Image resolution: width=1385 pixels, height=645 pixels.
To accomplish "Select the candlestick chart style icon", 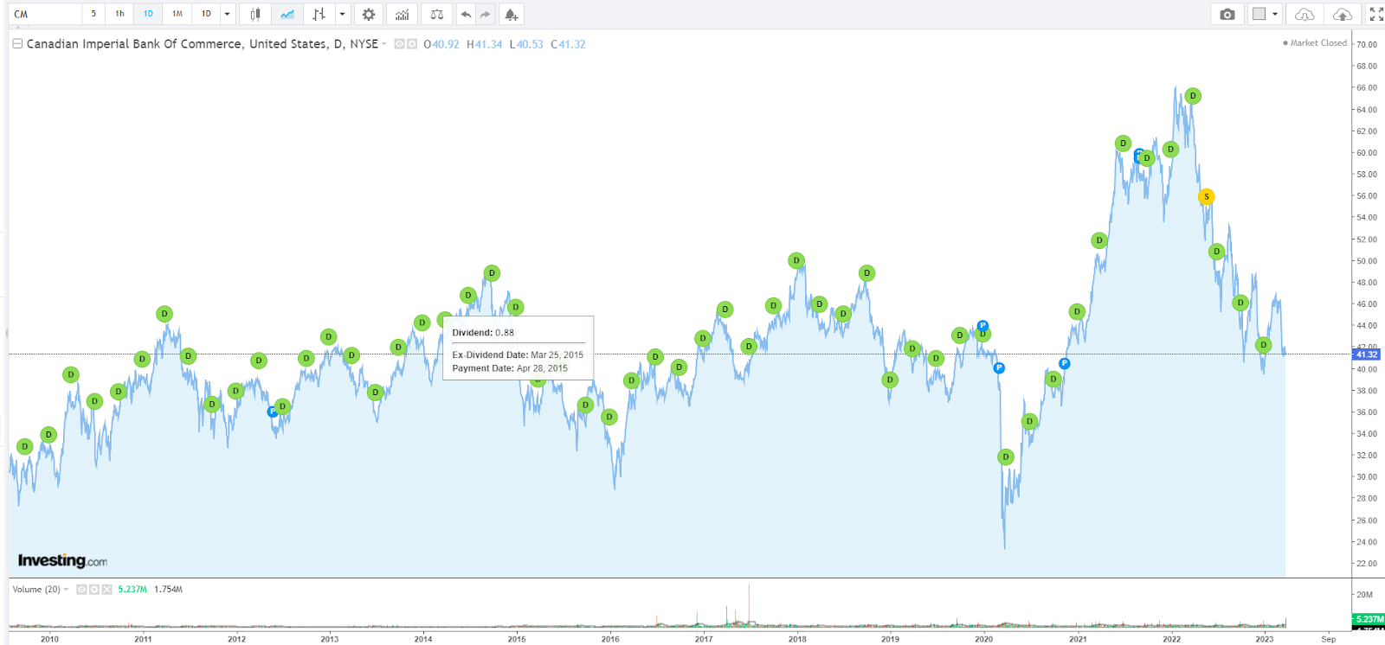I will [x=254, y=14].
